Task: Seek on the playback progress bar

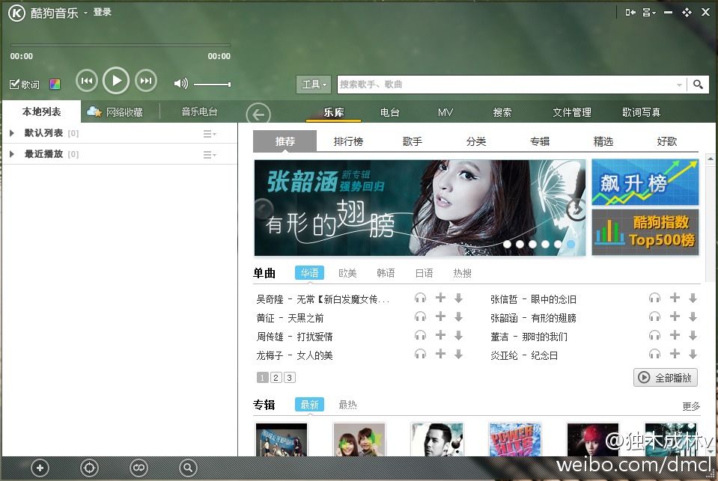Action: (120, 46)
